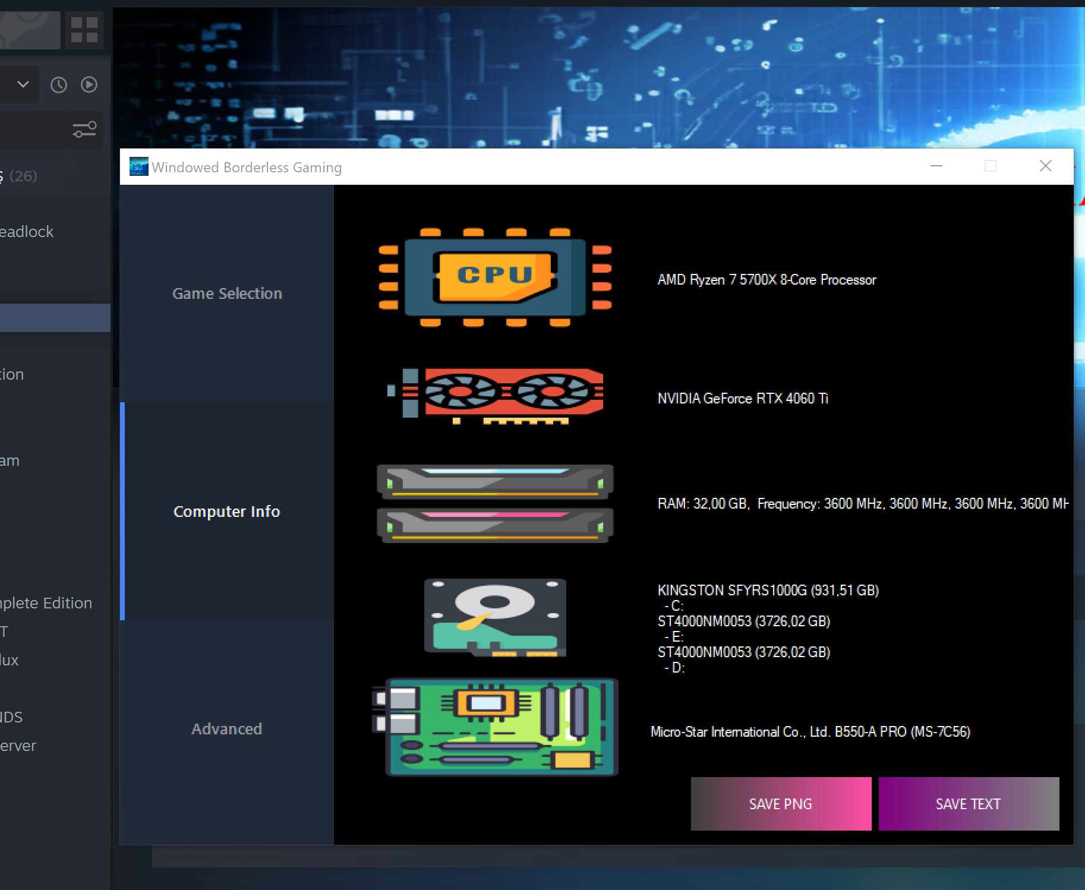The width and height of the screenshot is (1085, 890).
Task: Click the AMD Ryzen 7 5700X processor text
Action: (x=767, y=280)
